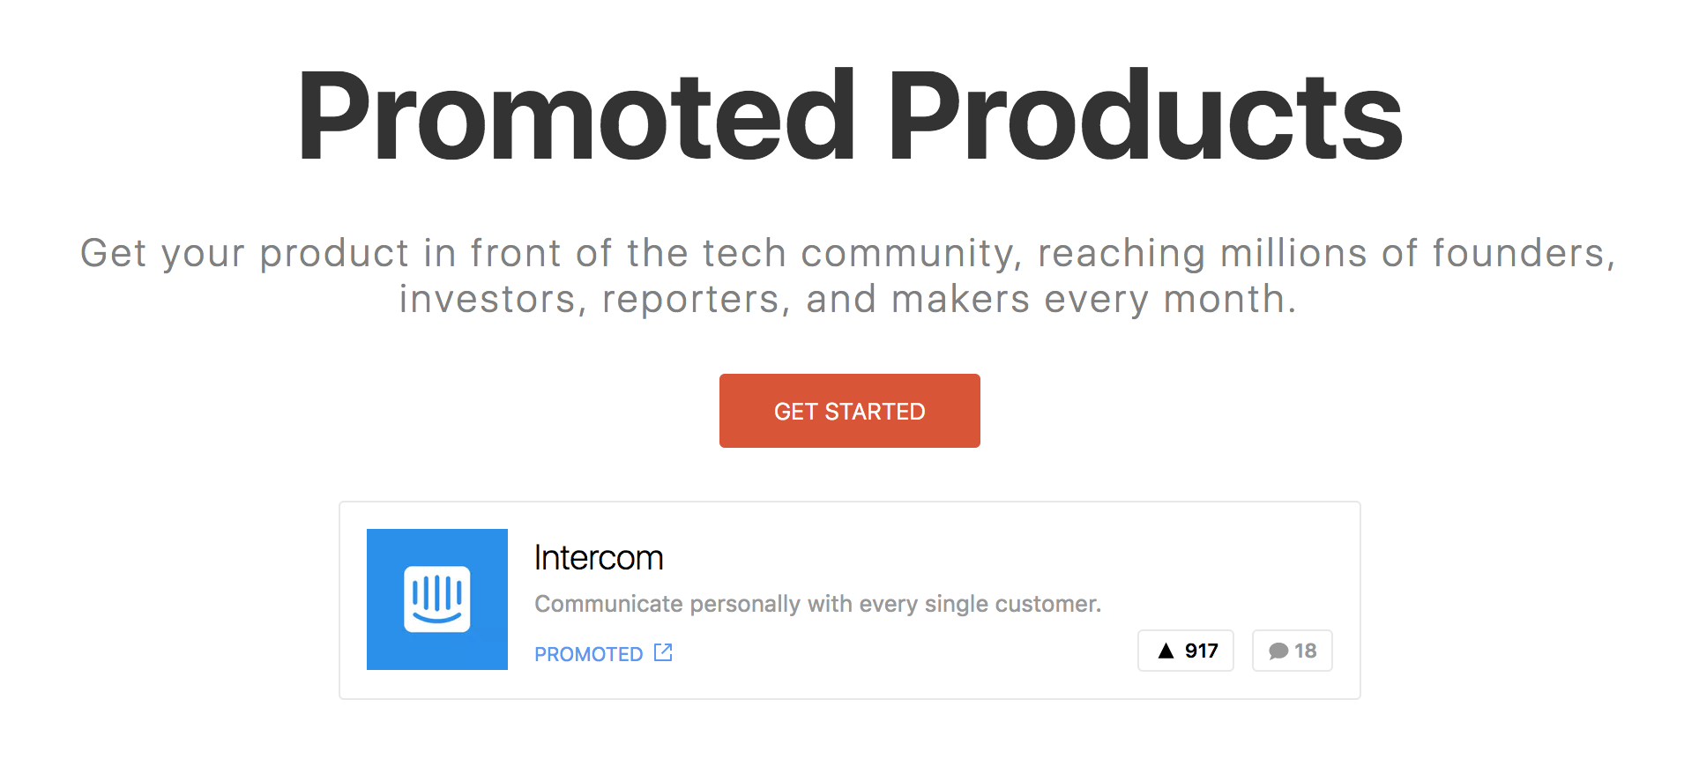Navigate to Intercom via the PROMOTED link

tap(587, 653)
